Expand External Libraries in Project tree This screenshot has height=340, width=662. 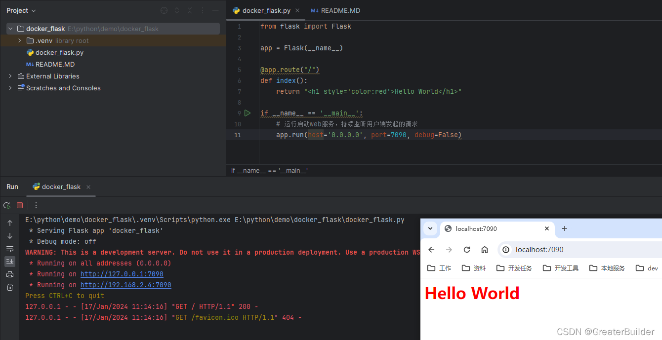pyautogui.click(x=9, y=76)
